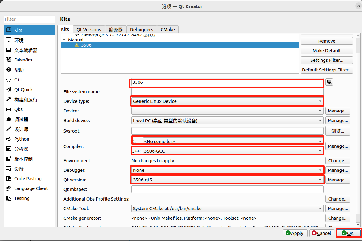Select the Language Client category
This screenshot has width=362, height=241.
click(x=31, y=188)
